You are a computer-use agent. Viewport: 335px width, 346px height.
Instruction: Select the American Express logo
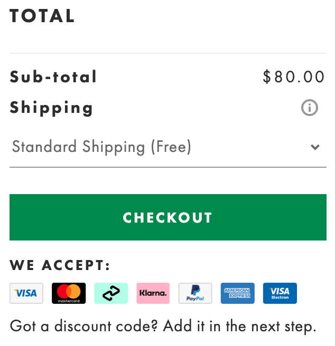pos(237,293)
